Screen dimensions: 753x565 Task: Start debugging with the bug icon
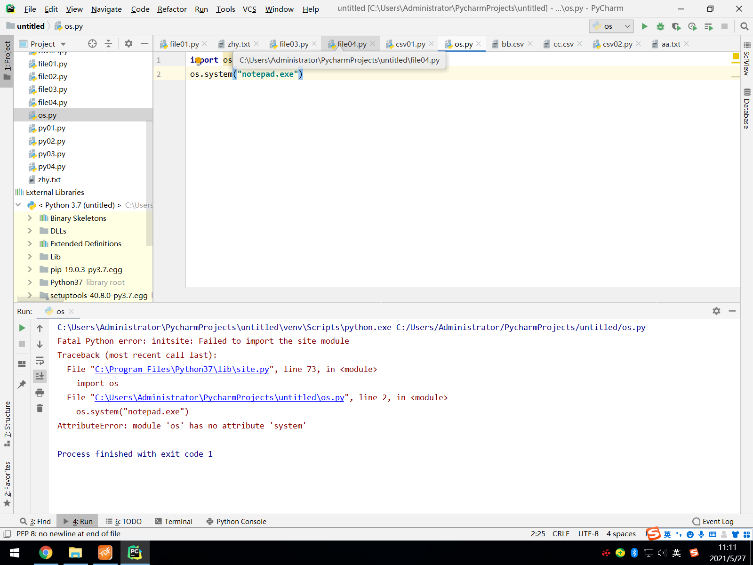click(660, 26)
